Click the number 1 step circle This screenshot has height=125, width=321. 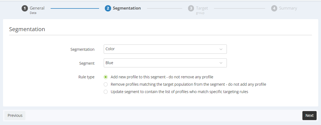tap(25, 8)
